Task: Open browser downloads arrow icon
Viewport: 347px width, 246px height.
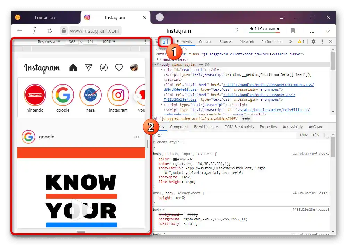Action: click(x=328, y=31)
